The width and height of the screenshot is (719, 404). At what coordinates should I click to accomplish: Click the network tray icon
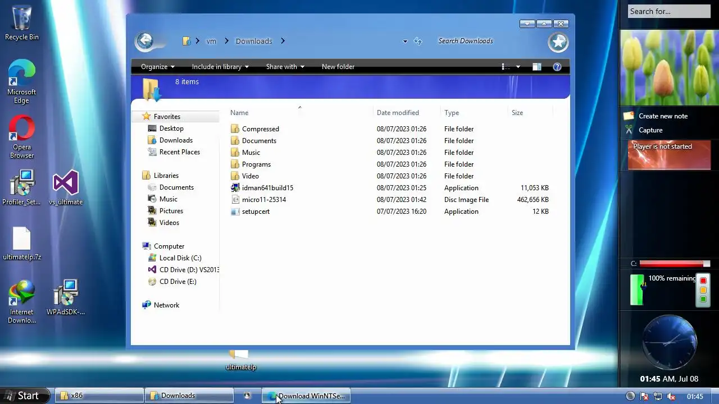tap(658, 396)
